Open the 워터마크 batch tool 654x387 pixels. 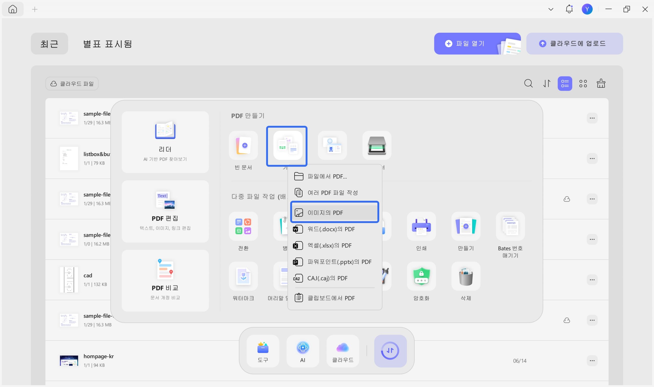click(x=243, y=276)
